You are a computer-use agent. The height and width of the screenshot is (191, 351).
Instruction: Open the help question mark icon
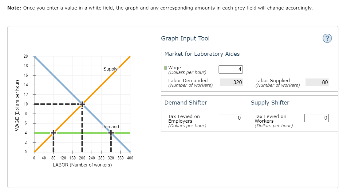point(327,38)
